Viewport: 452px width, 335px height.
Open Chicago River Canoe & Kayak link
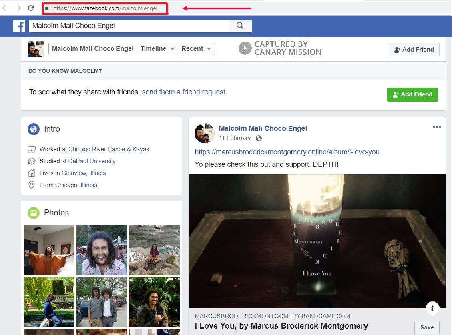[109, 149]
